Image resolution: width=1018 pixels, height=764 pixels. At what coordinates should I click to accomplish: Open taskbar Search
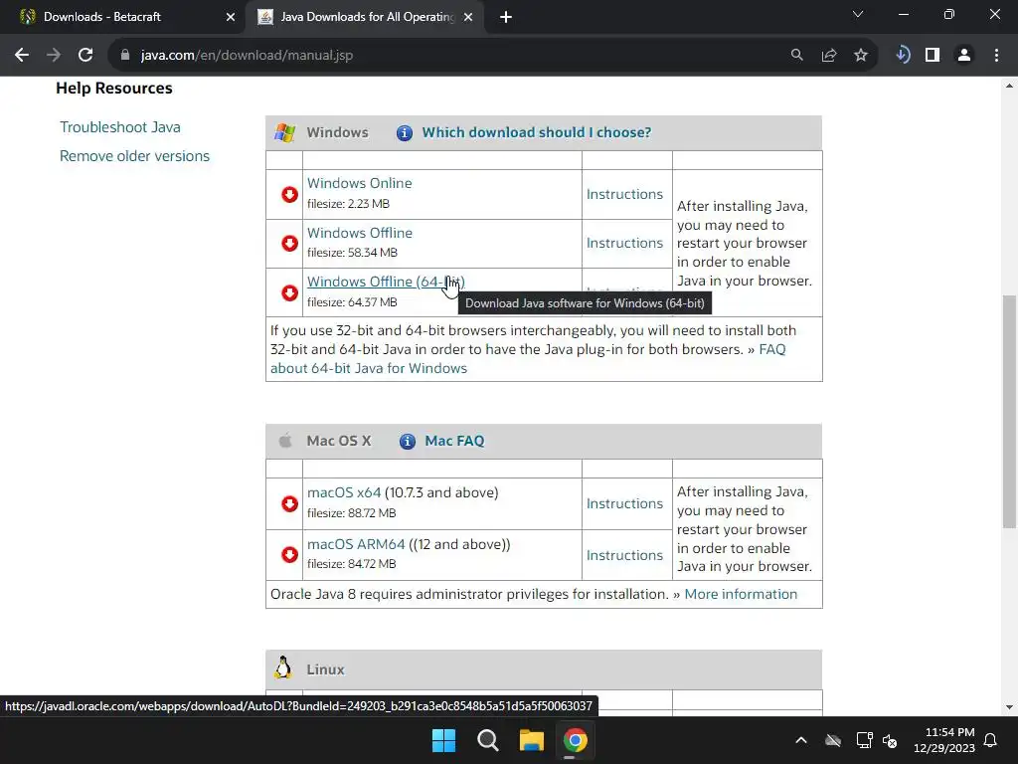tap(487, 740)
